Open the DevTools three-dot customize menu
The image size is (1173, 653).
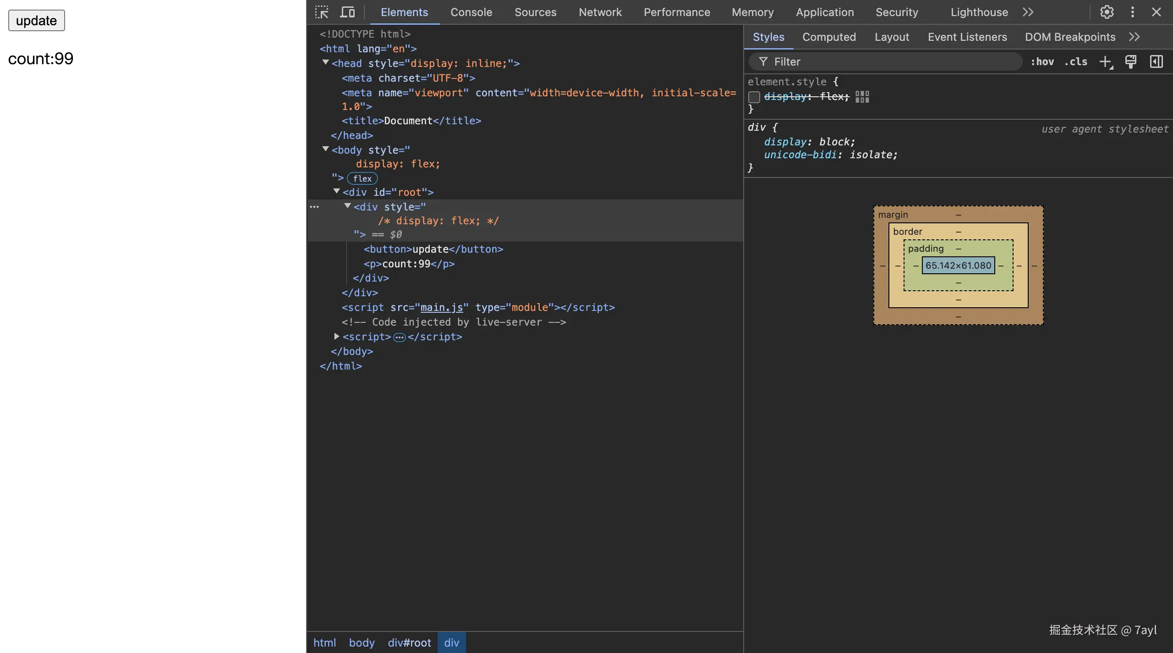tap(1132, 12)
